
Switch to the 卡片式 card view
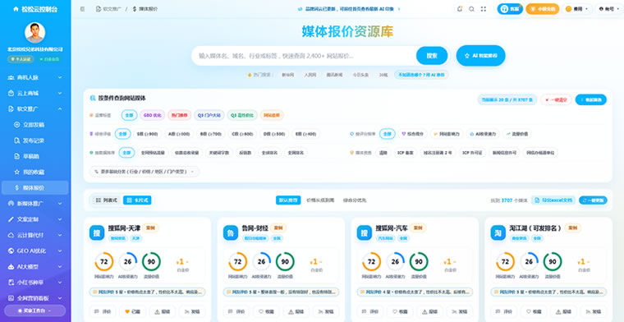[137, 200]
